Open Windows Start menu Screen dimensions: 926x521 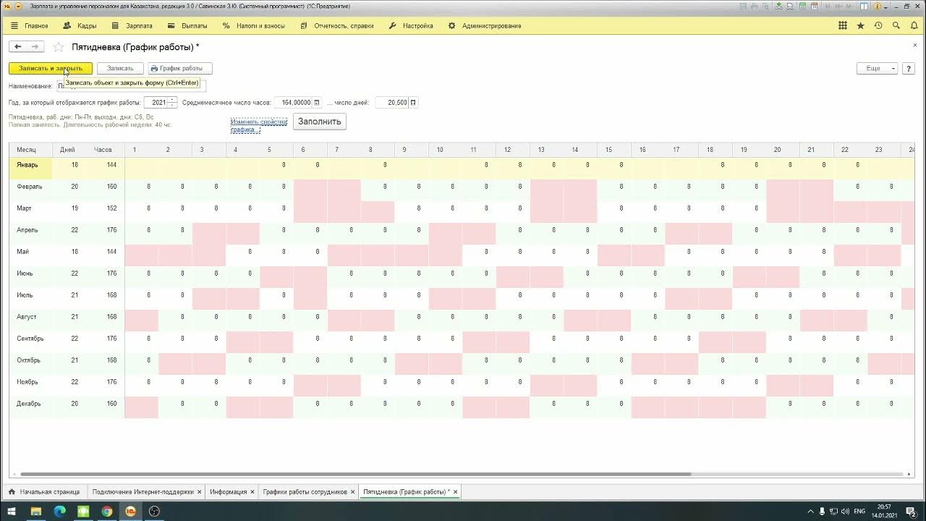[12, 511]
